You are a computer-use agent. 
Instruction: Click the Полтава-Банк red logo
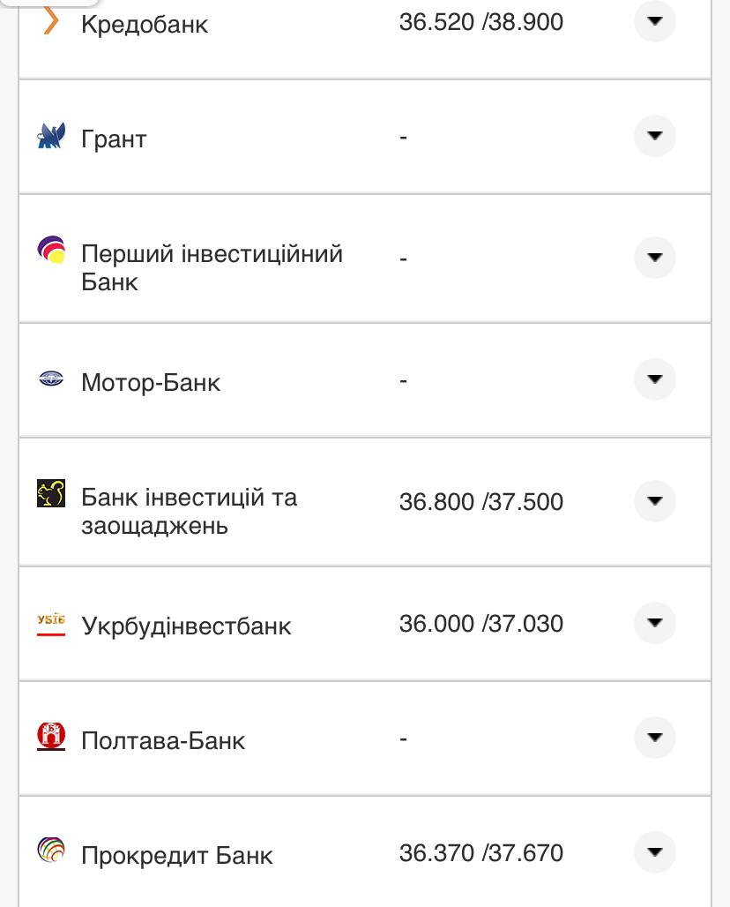tap(51, 736)
